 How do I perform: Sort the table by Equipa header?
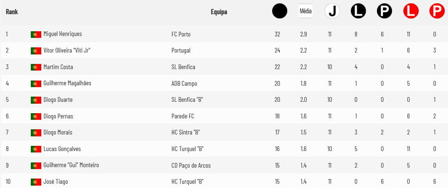pyautogui.click(x=219, y=12)
